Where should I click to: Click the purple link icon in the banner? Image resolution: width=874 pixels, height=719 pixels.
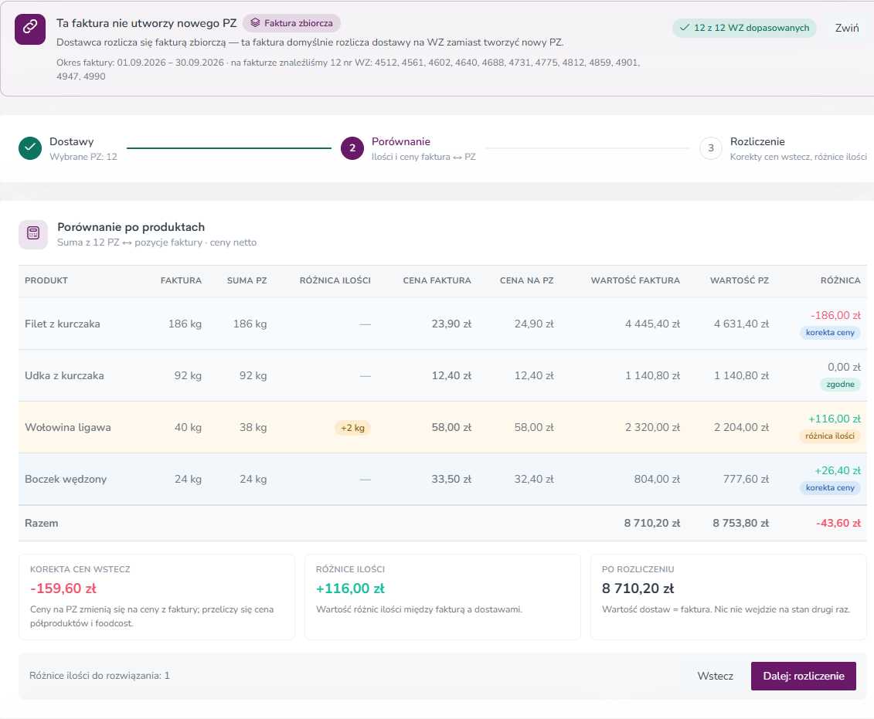coord(30,29)
